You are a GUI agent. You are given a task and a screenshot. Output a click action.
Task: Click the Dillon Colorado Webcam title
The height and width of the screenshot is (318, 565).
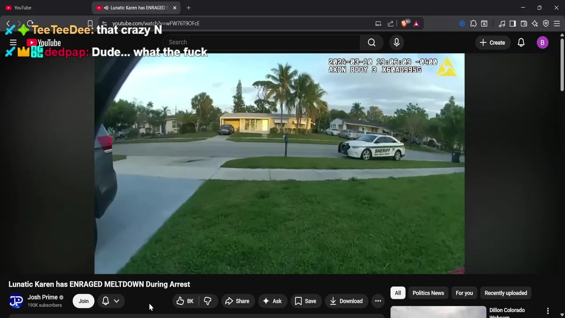[507, 312]
